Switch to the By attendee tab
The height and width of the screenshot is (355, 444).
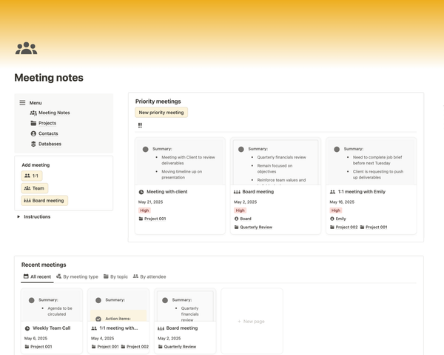(149, 276)
